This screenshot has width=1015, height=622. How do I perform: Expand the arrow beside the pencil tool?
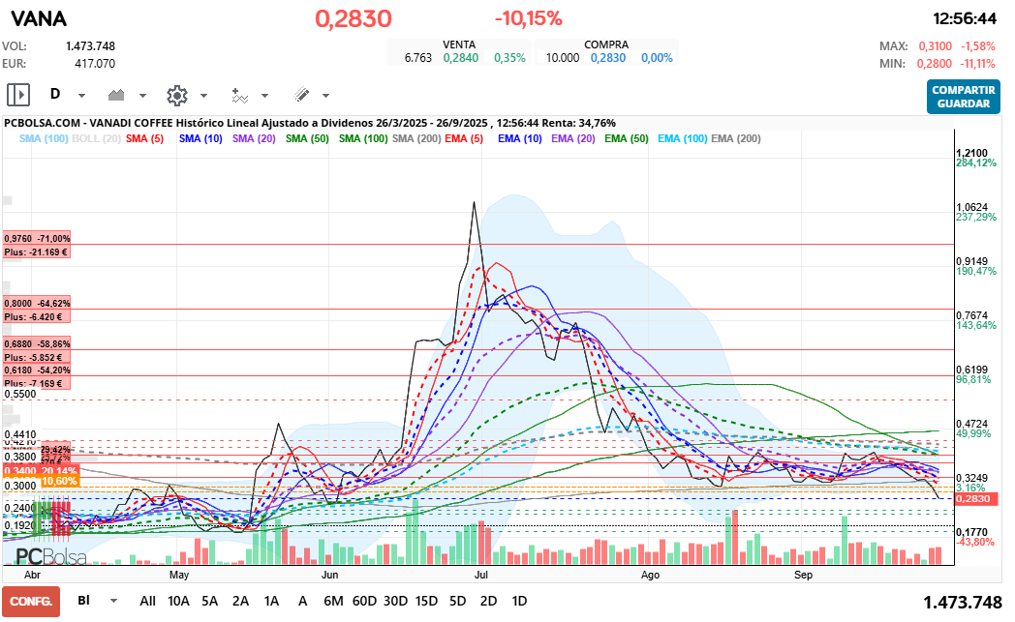pyautogui.click(x=325, y=96)
